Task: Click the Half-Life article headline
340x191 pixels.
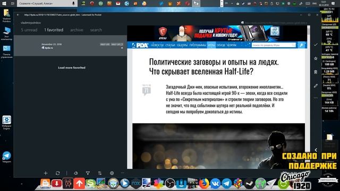Action: coord(214,66)
